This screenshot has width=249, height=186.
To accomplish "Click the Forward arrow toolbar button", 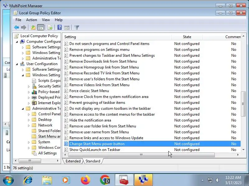I will [24, 28].
